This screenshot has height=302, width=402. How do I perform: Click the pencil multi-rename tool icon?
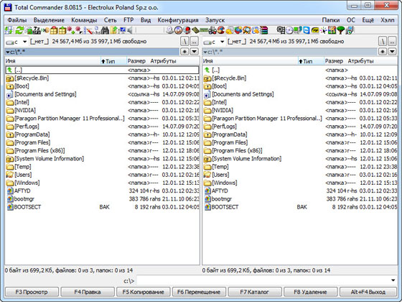(x=88, y=30)
